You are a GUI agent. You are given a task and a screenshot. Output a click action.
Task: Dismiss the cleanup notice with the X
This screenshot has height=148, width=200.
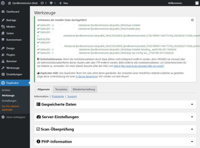coord(192,20)
